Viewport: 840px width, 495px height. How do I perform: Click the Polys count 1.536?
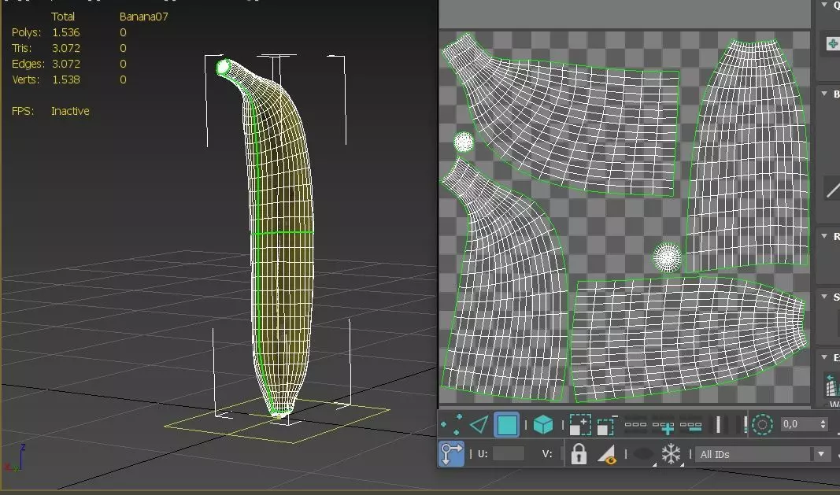pyautogui.click(x=66, y=32)
